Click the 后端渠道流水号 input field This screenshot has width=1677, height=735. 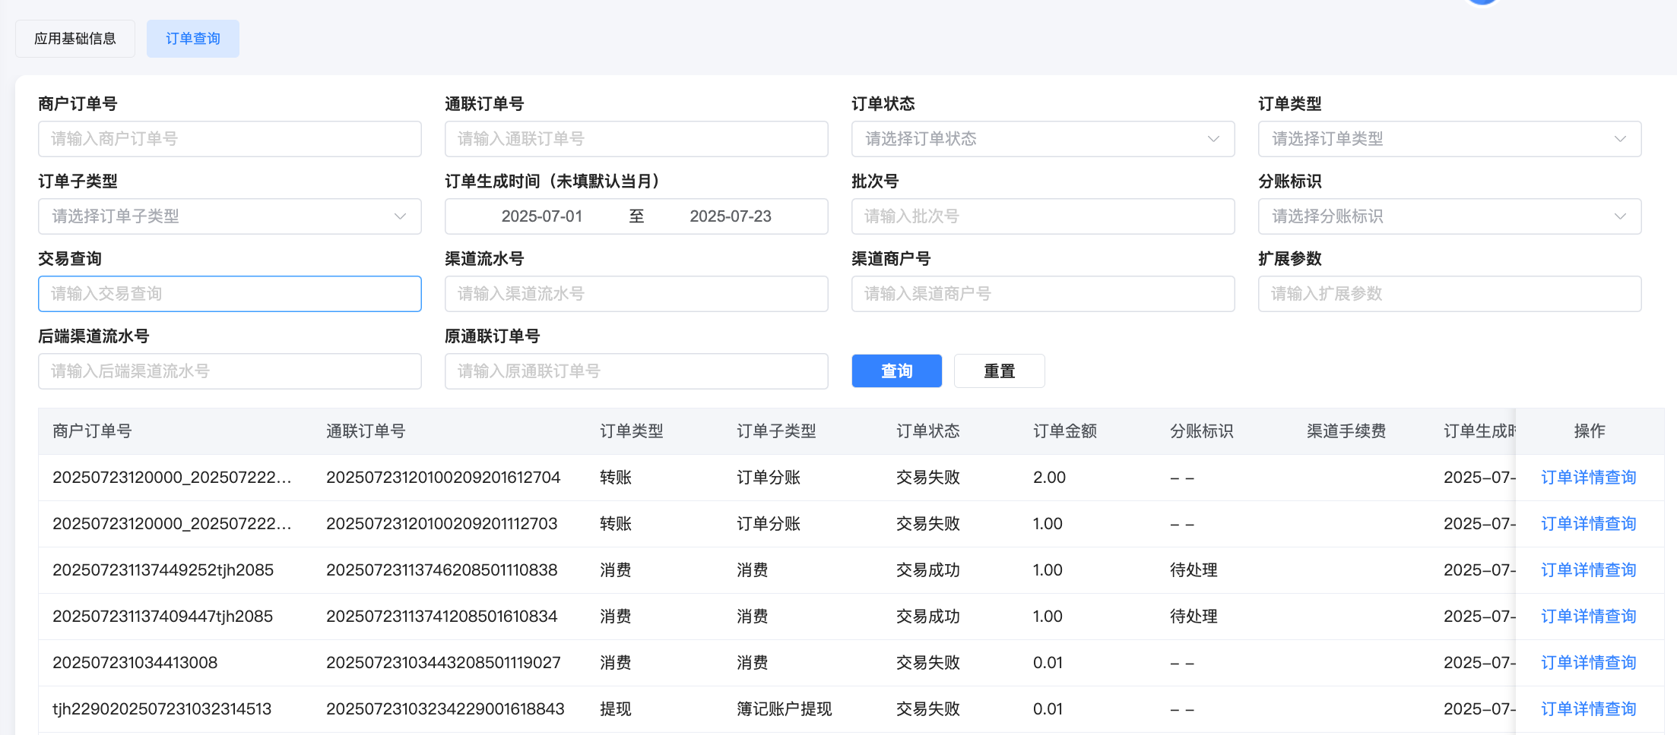(230, 371)
